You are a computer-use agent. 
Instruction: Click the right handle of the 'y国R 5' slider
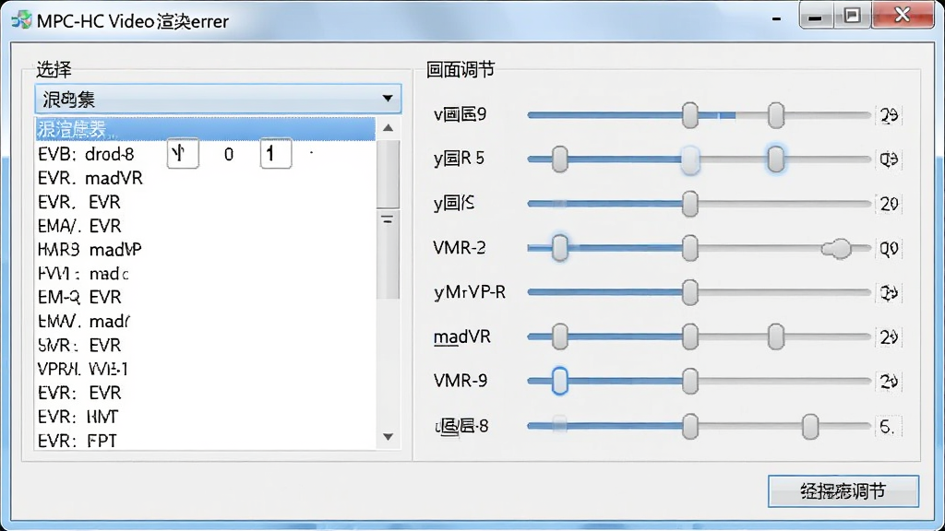tap(776, 159)
